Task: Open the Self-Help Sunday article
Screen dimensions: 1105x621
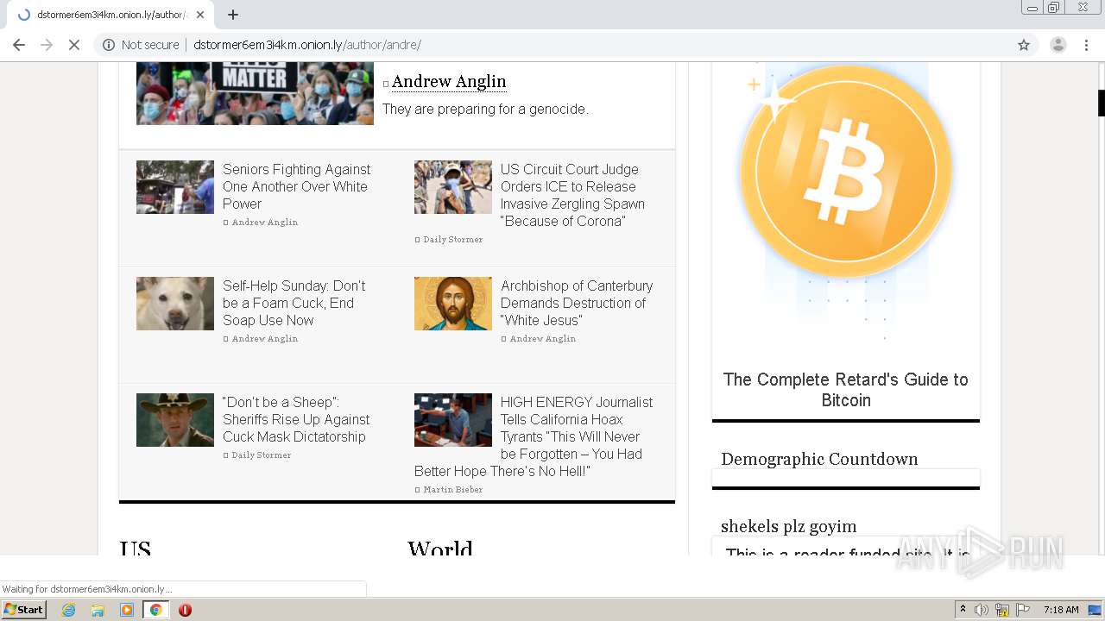Action: (x=294, y=303)
